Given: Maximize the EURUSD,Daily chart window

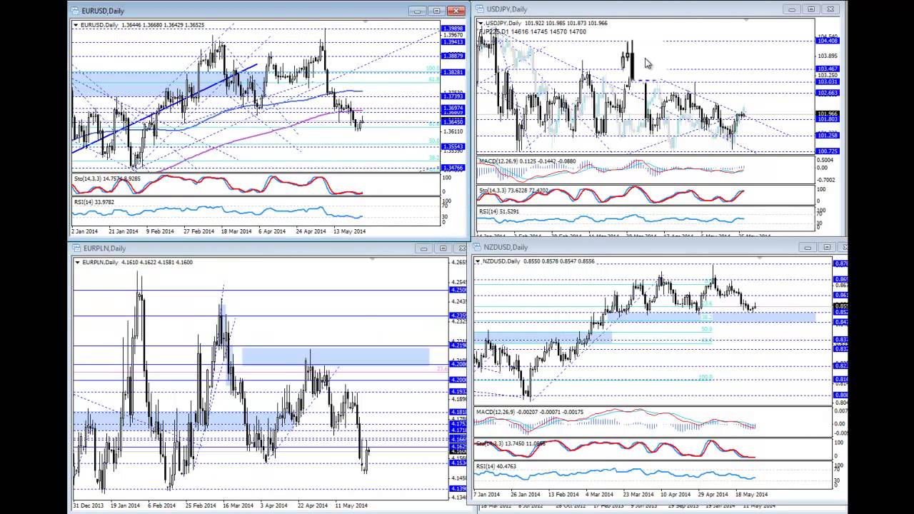Looking at the screenshot, I should coord(436,11).
